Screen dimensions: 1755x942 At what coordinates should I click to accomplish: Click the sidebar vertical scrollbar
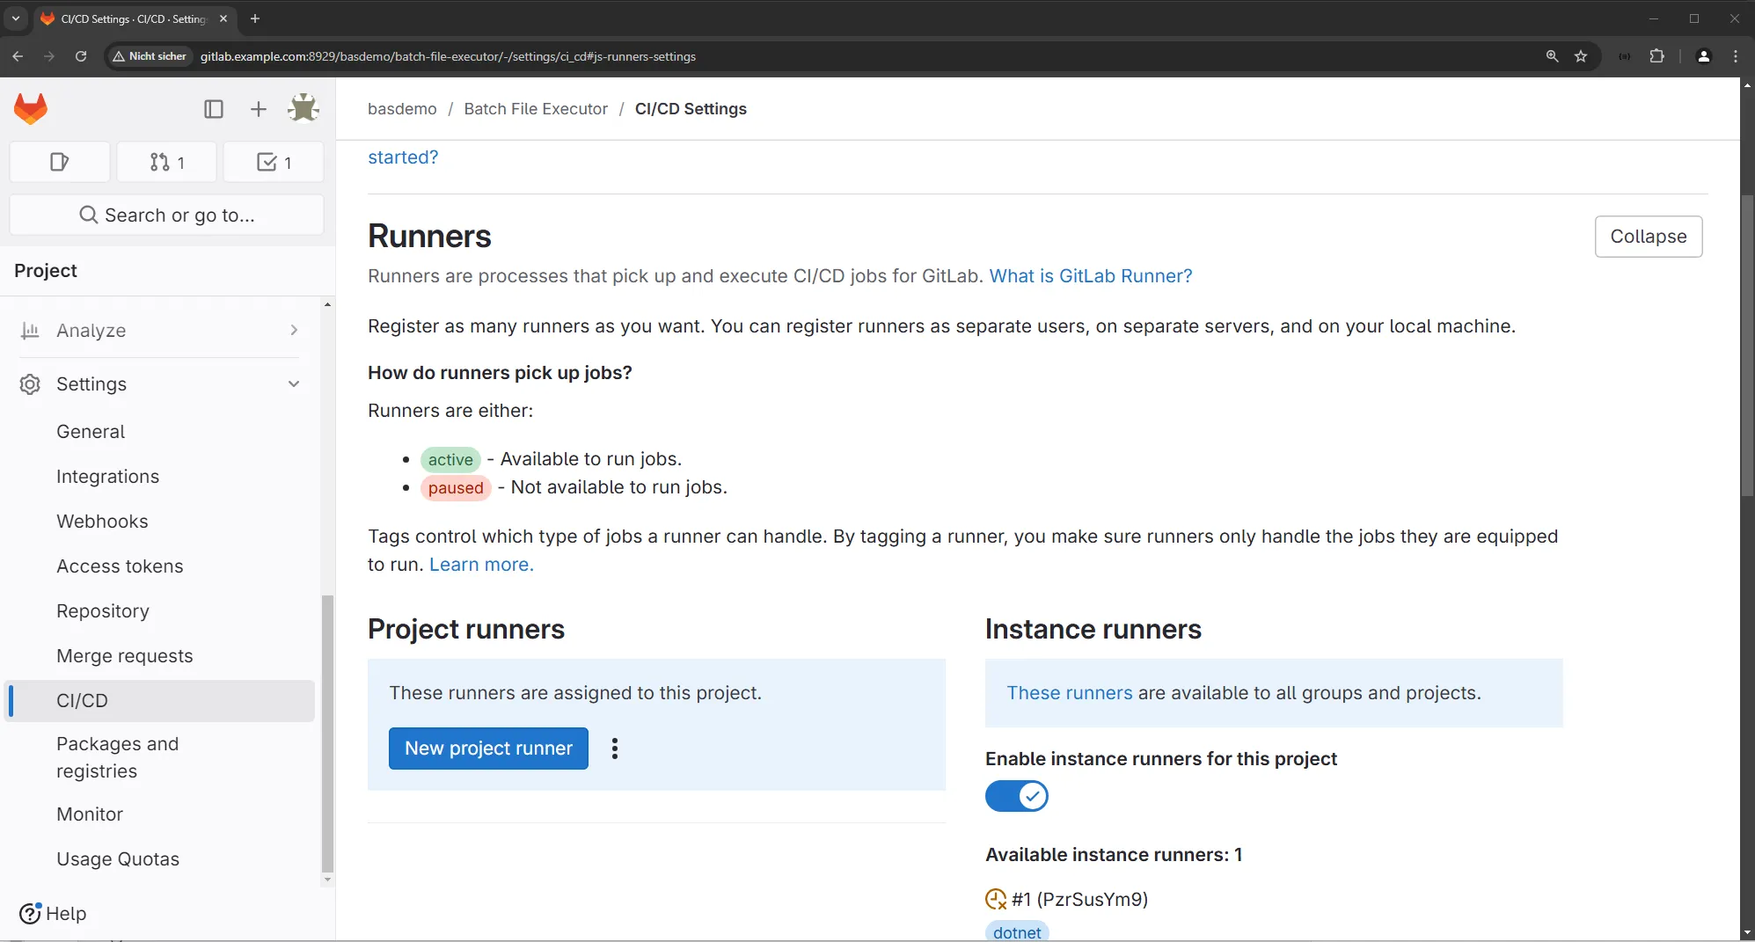(327, 734)
